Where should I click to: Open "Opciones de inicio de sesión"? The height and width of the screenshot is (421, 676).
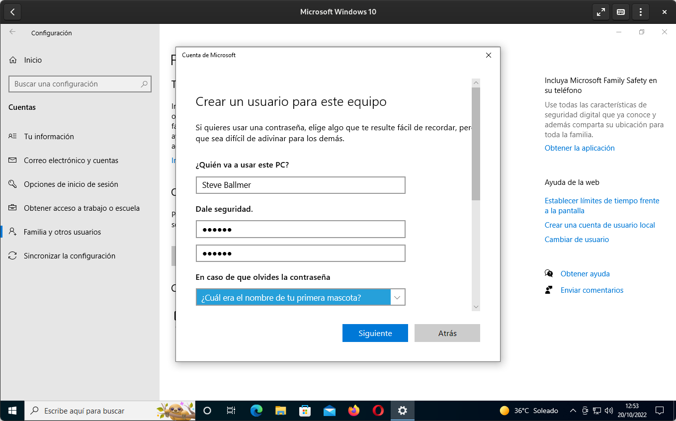coord(71,184)
